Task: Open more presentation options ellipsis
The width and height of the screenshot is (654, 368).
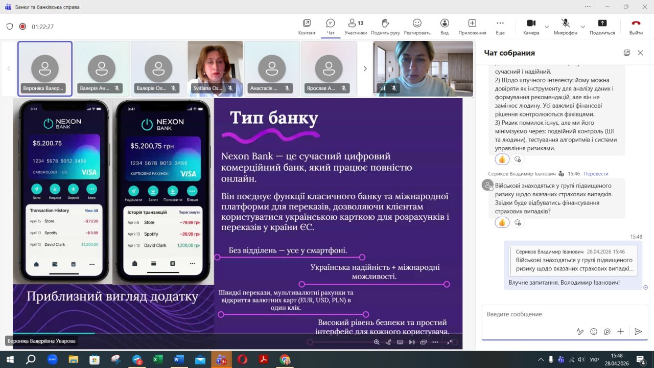Action: click(435, 342)
